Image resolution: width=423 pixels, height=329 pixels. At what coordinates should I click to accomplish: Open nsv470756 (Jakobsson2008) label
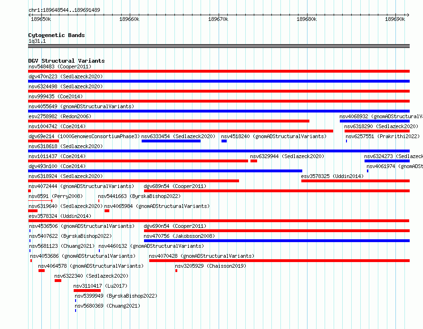click(179, 236)
